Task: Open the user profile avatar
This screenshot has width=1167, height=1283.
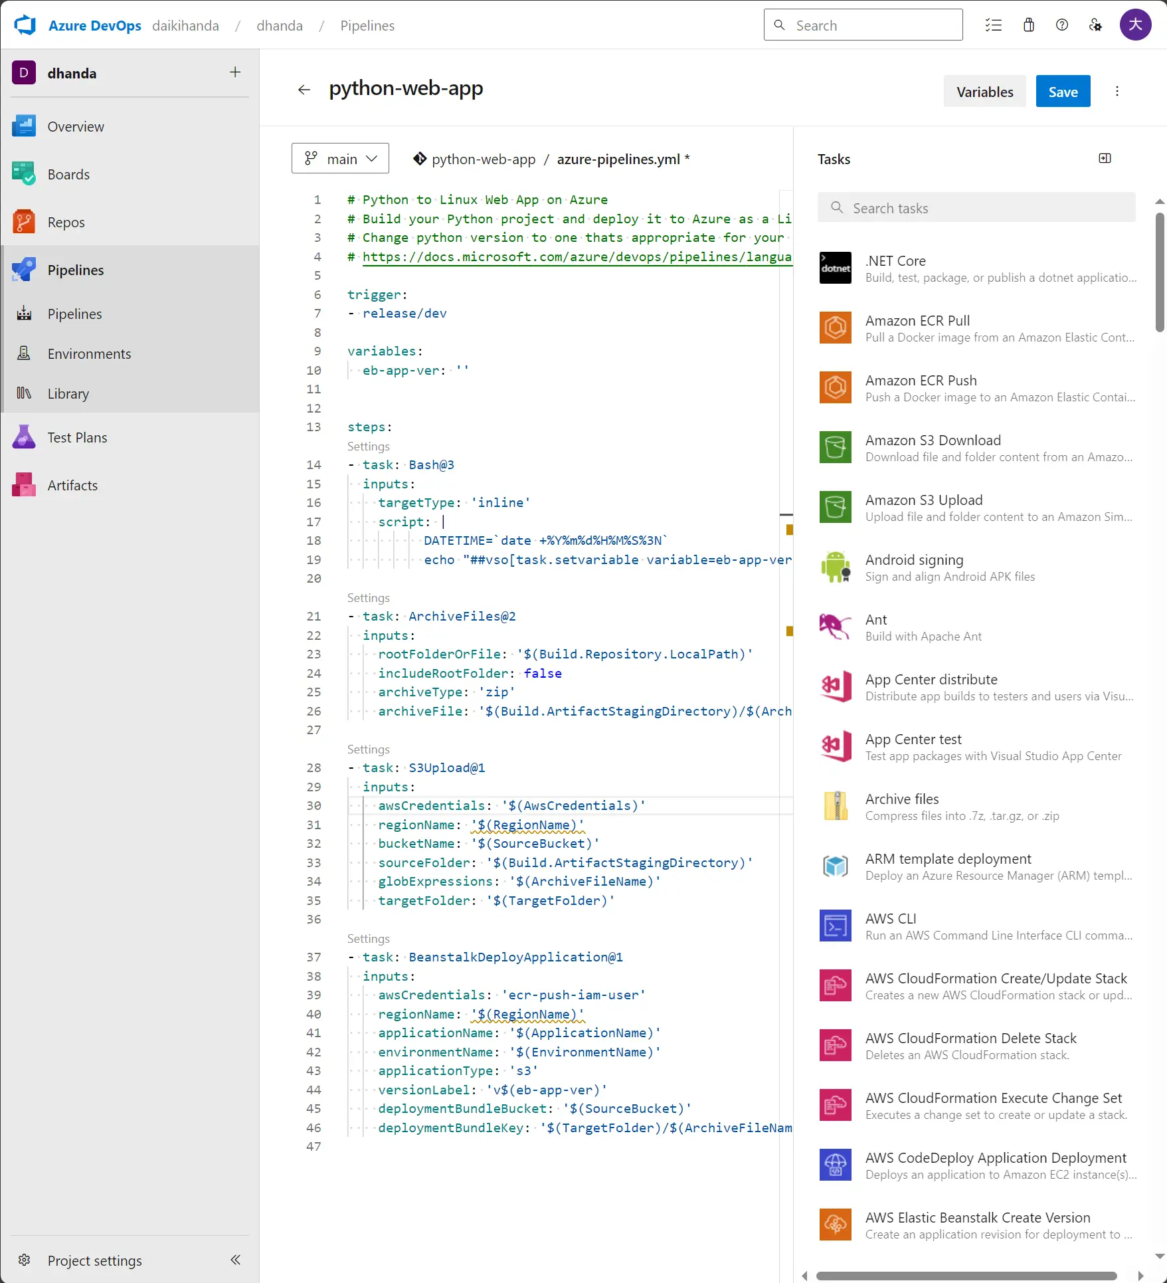Action: (x=1136, y=25)
